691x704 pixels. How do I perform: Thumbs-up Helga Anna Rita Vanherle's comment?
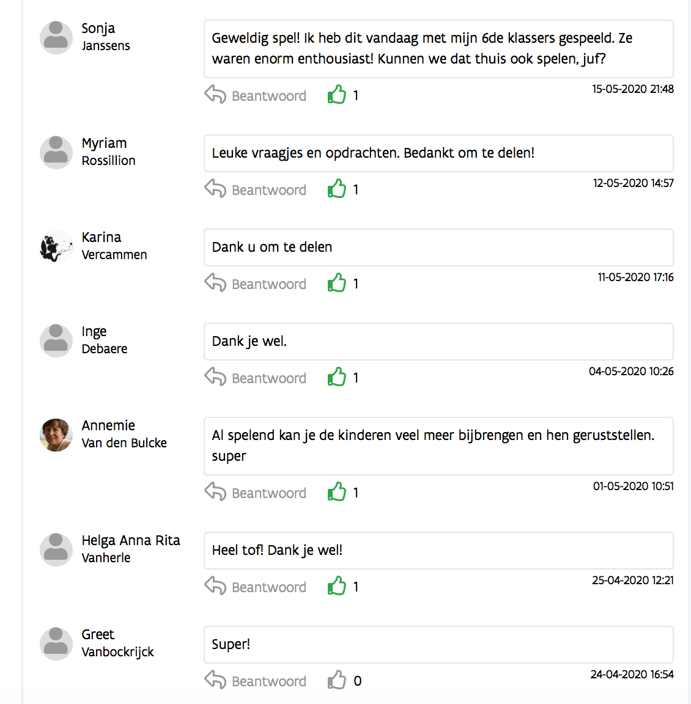pos(337,586)
